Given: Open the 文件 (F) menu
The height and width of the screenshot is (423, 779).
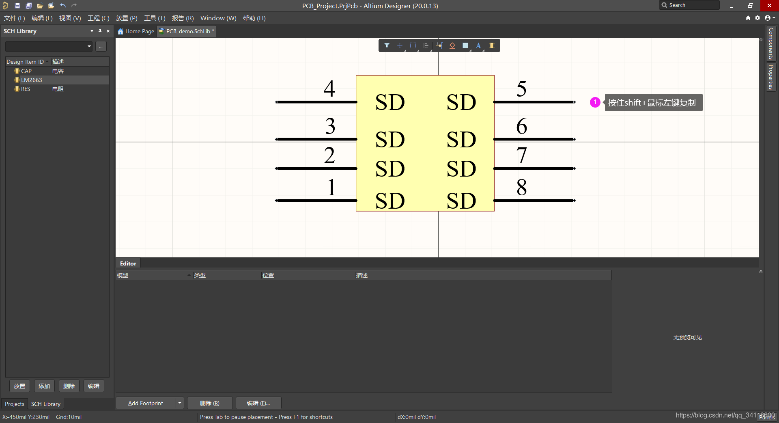Looking at the screenshot, I should tap(15, 18).
